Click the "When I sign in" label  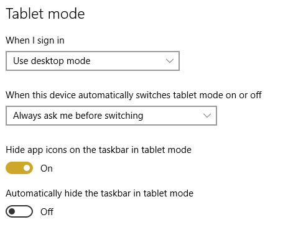[x=35, y=40]
